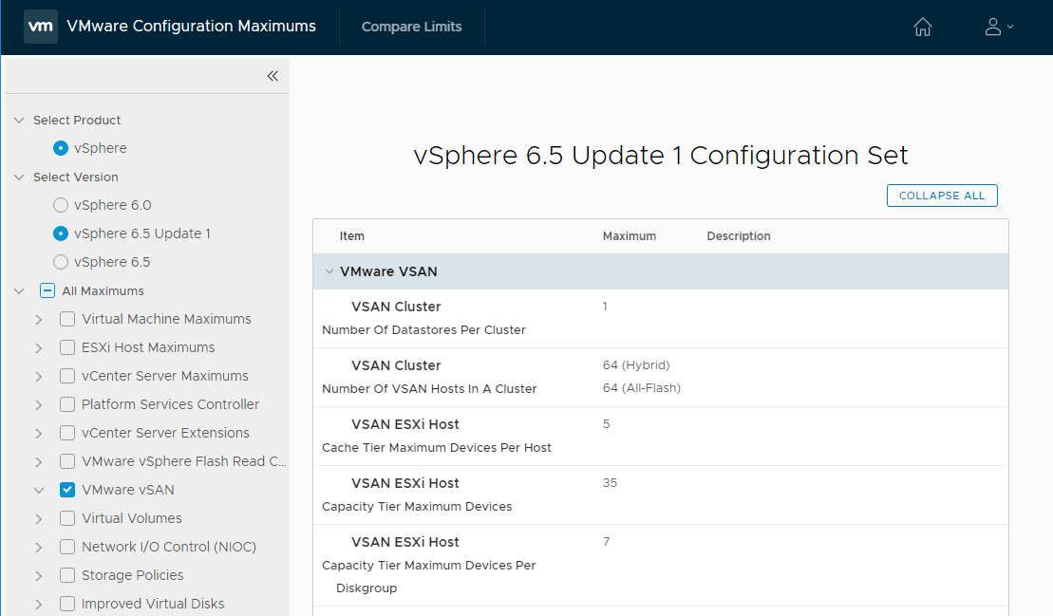Select the vCenter Server Extensions label
Viewport: 1053px width, 616px height.
click(166, 434)
